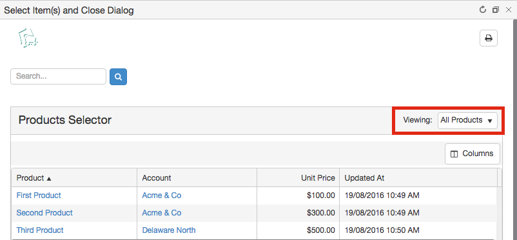The height and width of the screenshot is (240, 517).
Task: Close the Select Item(s) dialog
Action: (509, 10)
